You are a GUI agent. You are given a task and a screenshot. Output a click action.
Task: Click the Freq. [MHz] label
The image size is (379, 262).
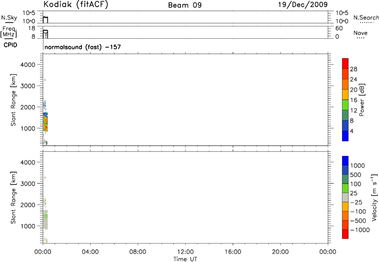tap(9, 32)
